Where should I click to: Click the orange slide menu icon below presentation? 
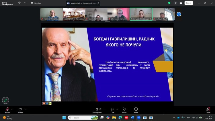(44, 104)
